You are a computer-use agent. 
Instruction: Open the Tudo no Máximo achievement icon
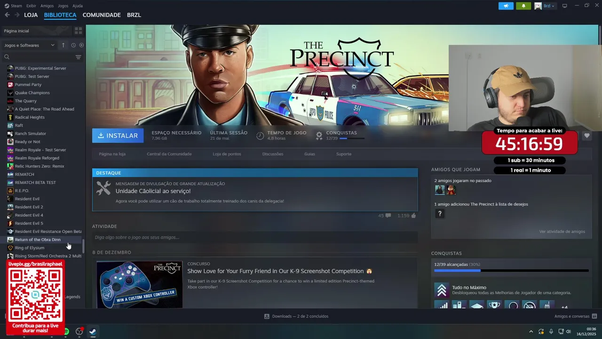[x=441, y=290]
